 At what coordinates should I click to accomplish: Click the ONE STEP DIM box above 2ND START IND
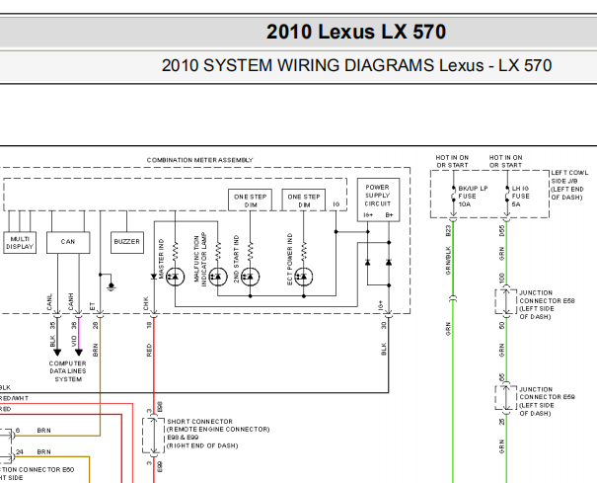pyautogui.click(x=250, y=201)
